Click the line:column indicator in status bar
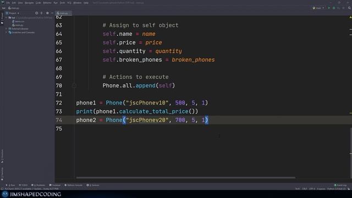This screenshot has width=352, height=198. click(298, 189)
